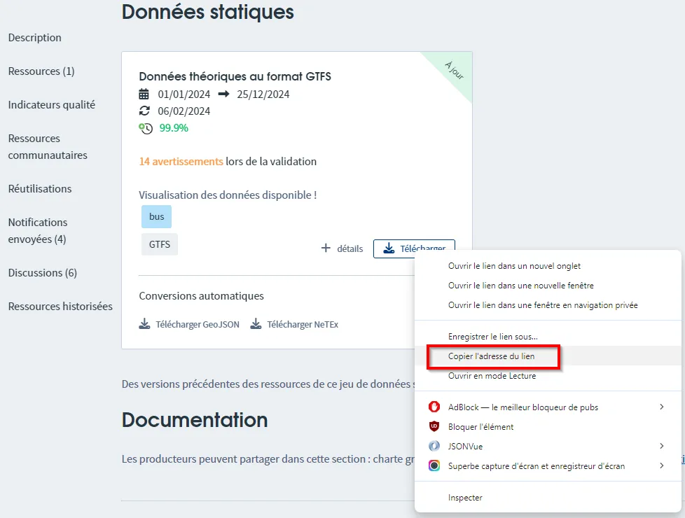Choose Ouvrir le lien dans une nouvelle fenêtre
Viewport: 685px width, 518px height.
[x=548, y=286]
